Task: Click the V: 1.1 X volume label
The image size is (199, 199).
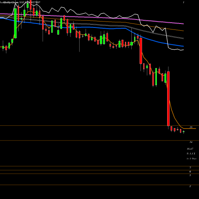Action: pyautogui.click(x=191, y=154)
